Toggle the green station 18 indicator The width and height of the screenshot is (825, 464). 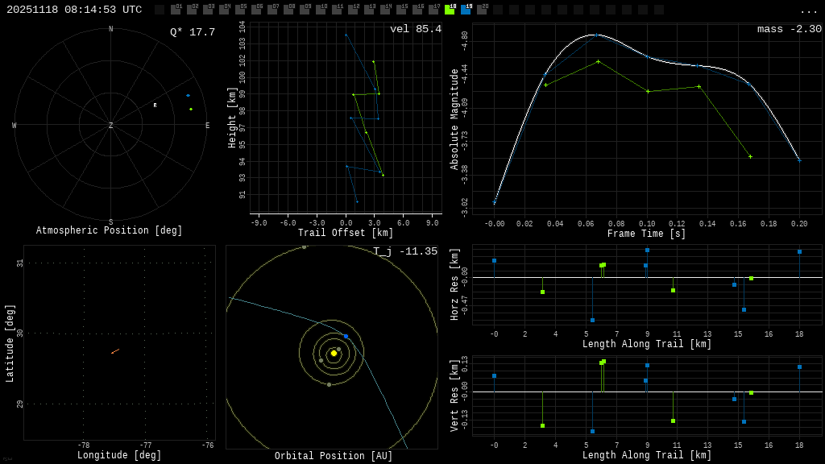[450, 10]
